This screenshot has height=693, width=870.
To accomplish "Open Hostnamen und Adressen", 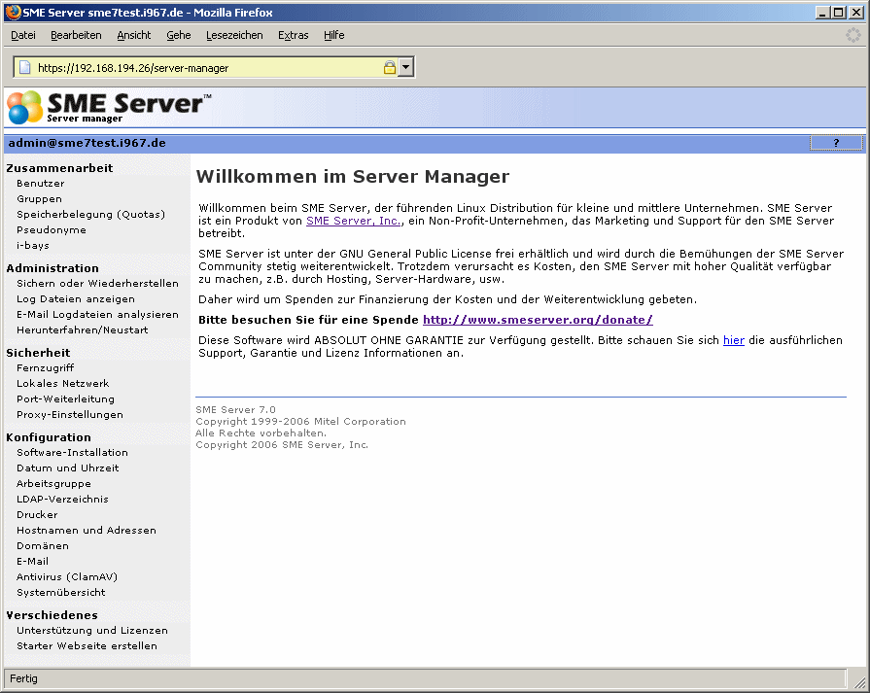I will pos(87,530).
